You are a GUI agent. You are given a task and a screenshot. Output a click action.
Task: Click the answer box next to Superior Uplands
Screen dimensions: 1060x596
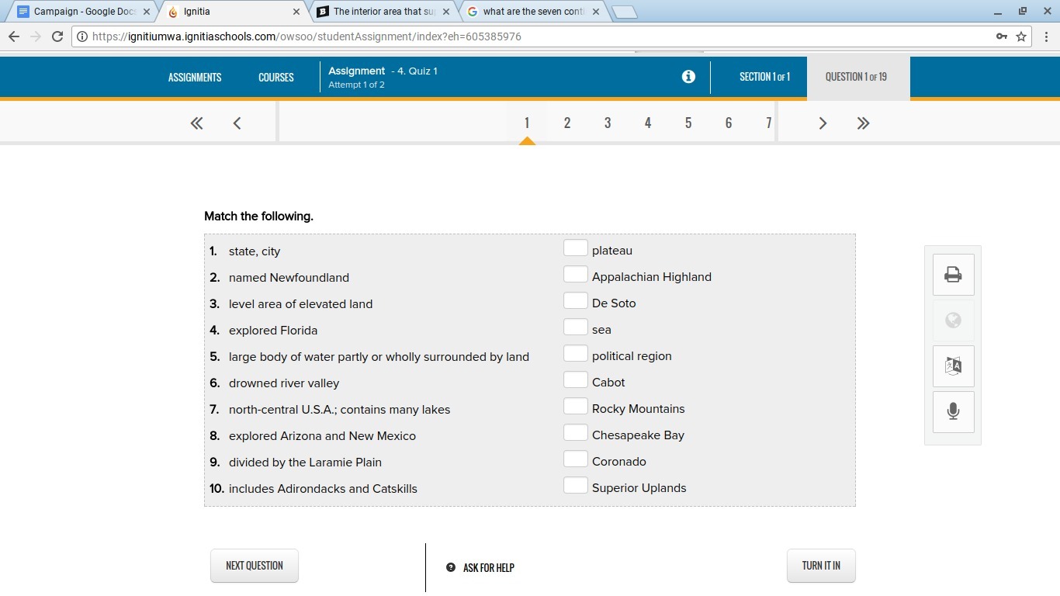(575, 486)
